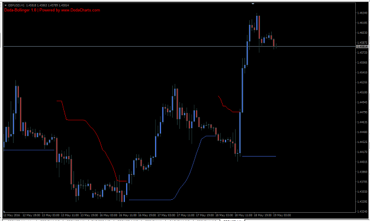
Task: Click price axis label 1.46030
Action: tap(363, 32)
